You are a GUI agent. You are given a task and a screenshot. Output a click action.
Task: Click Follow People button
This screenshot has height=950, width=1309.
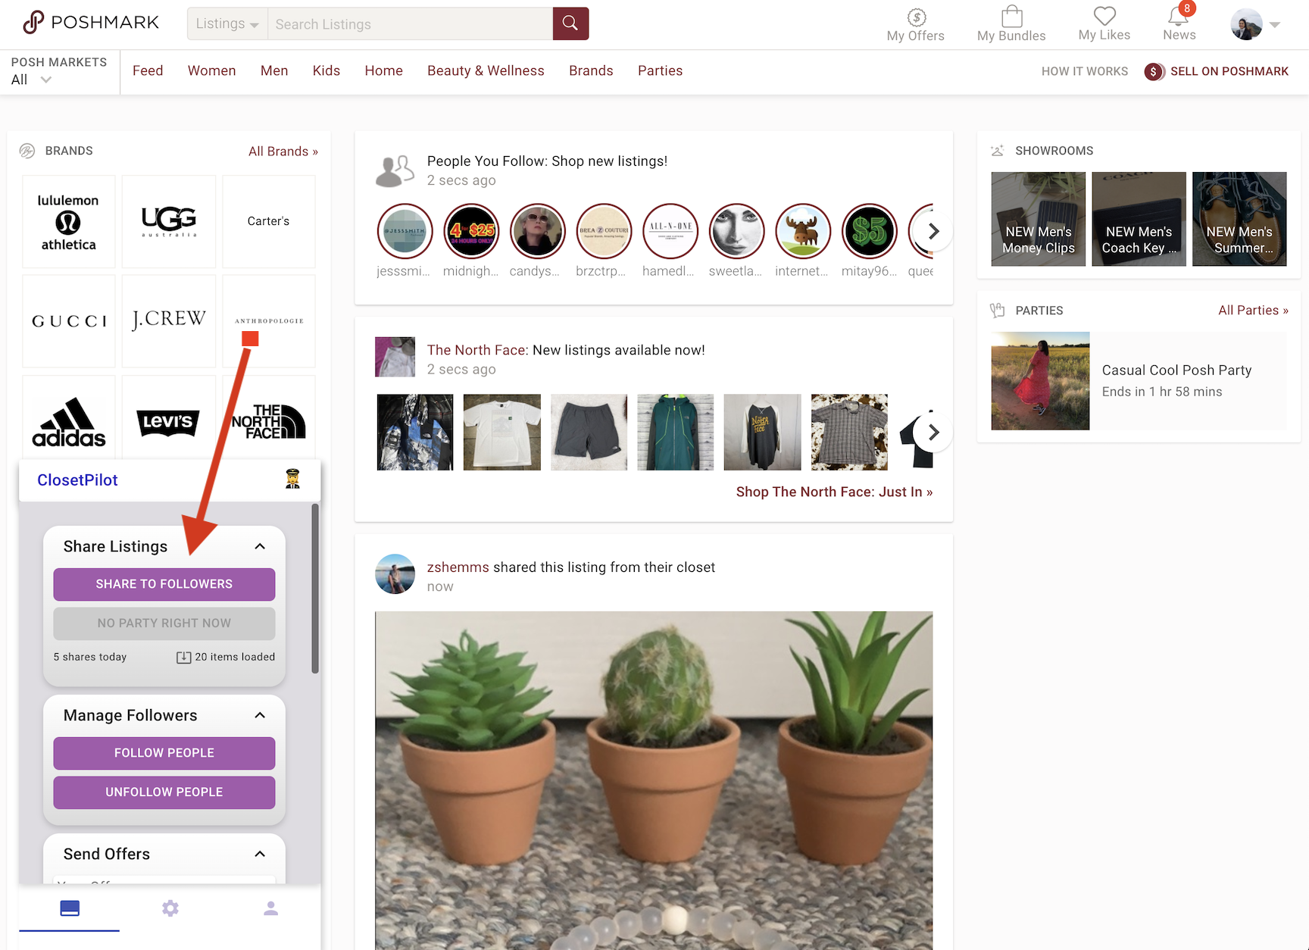tap(164, 753)
